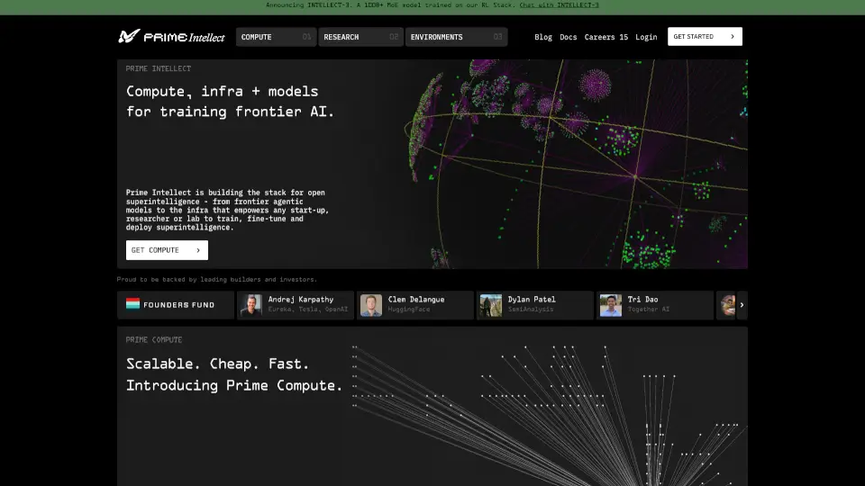Viewport: 865px width, 486px height.
Task: Open the Compute navigation dropdown
Action: click(x=276, y=37)
